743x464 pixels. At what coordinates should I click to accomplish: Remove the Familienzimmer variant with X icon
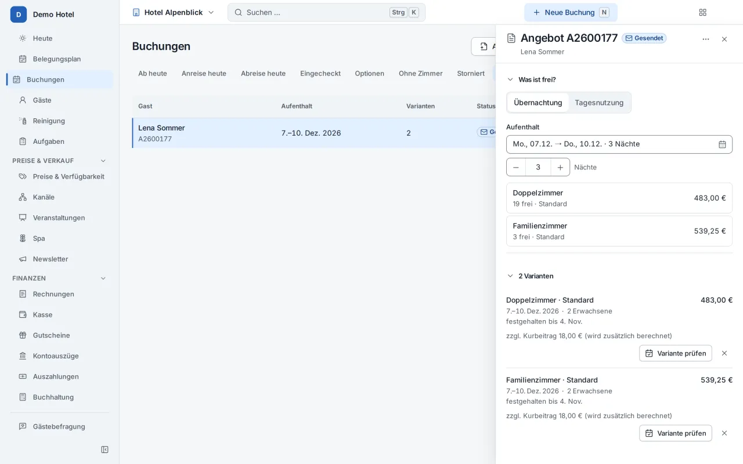tap(724, 433)
